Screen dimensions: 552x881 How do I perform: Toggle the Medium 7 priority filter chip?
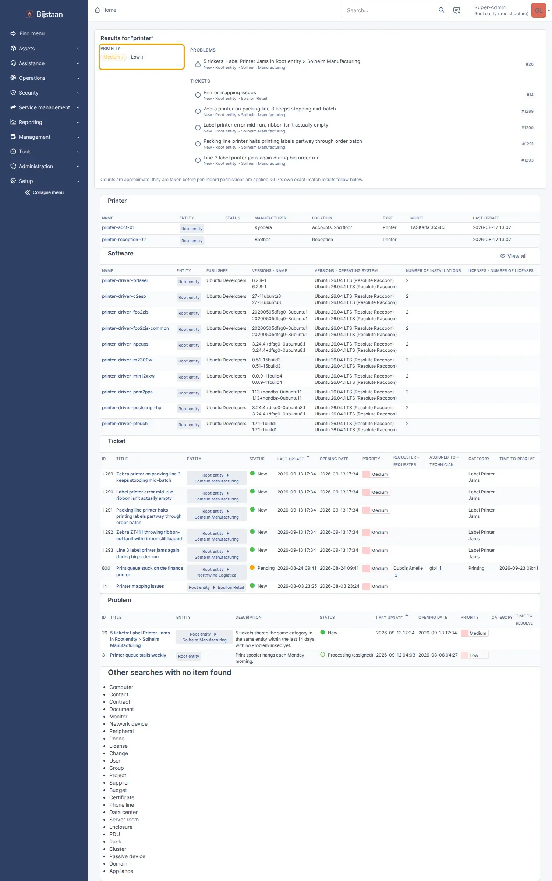click(113, 57)
